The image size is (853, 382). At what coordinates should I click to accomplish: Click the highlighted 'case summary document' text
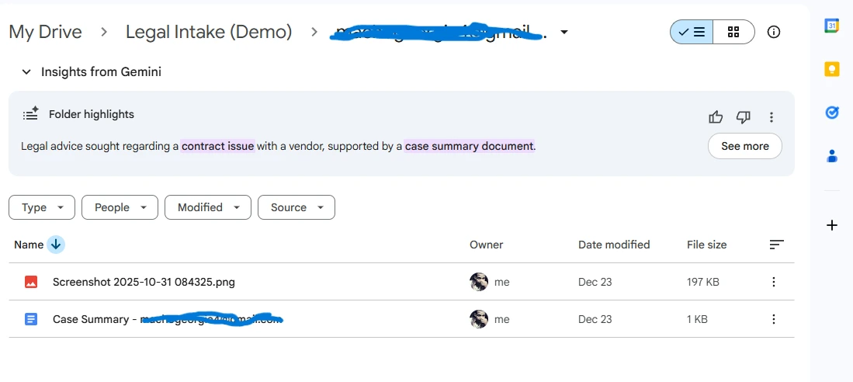469,147
